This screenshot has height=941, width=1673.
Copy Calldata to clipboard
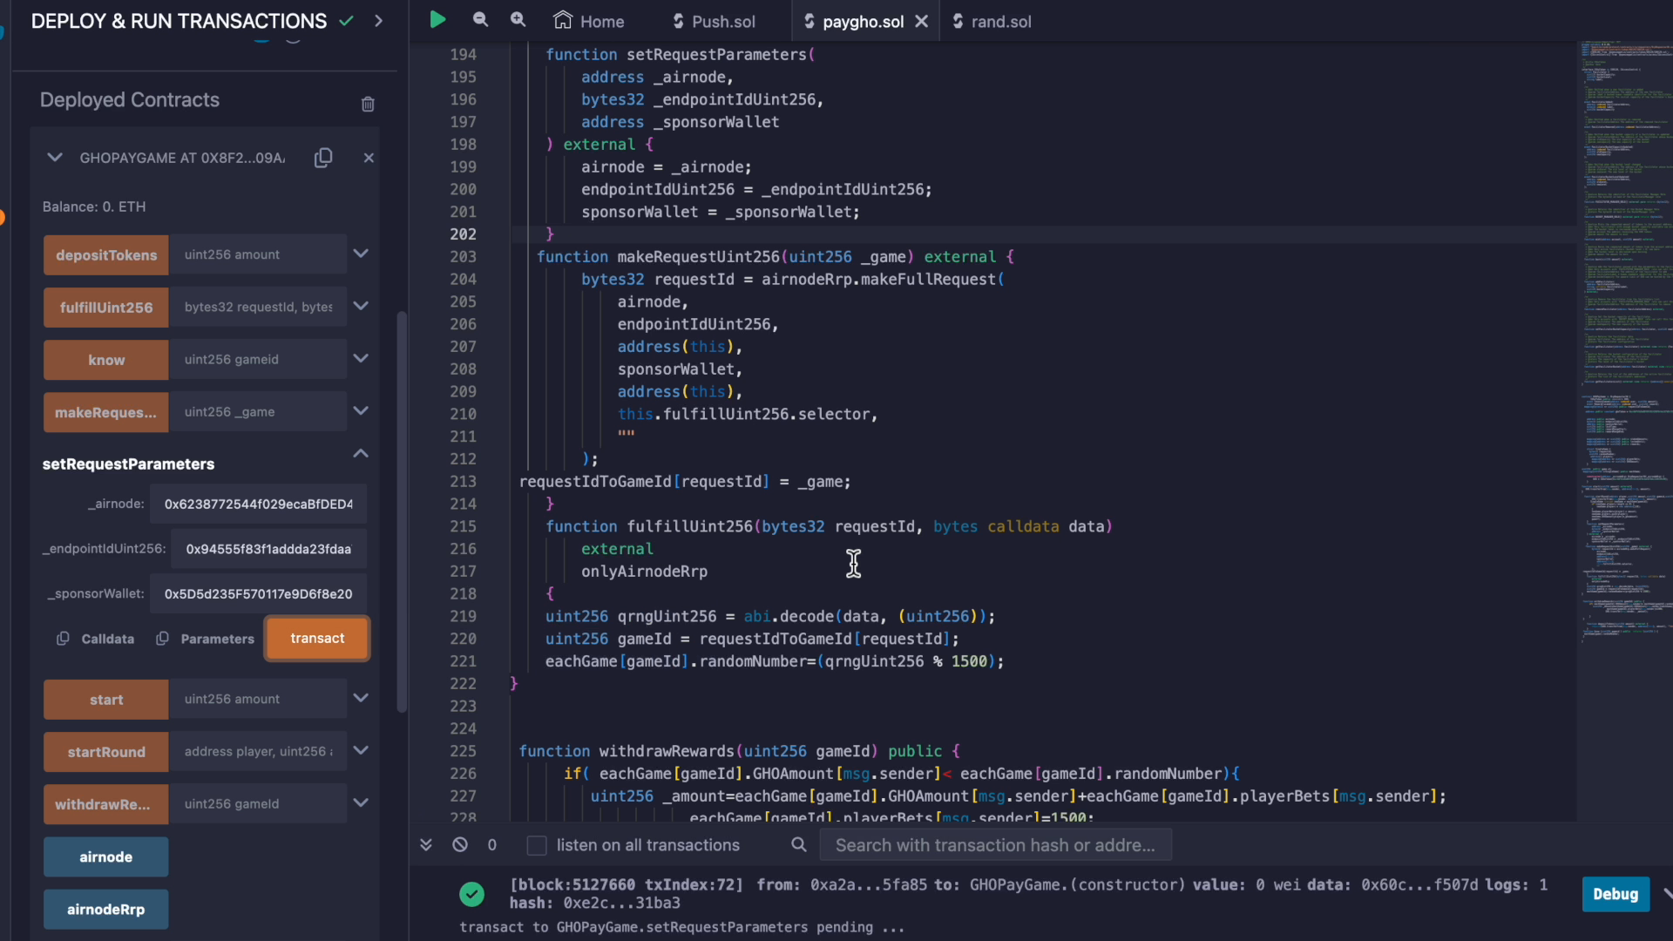96,639
